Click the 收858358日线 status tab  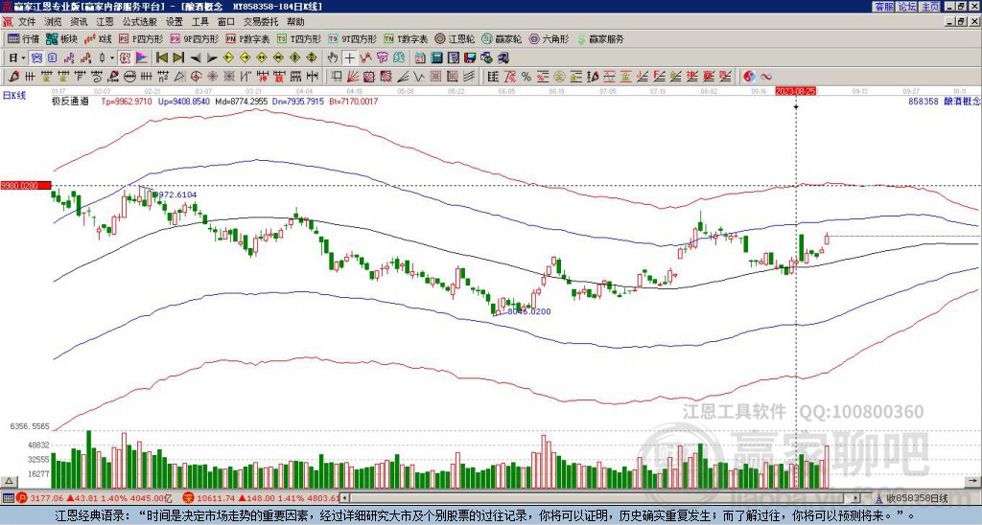[913, 499]
